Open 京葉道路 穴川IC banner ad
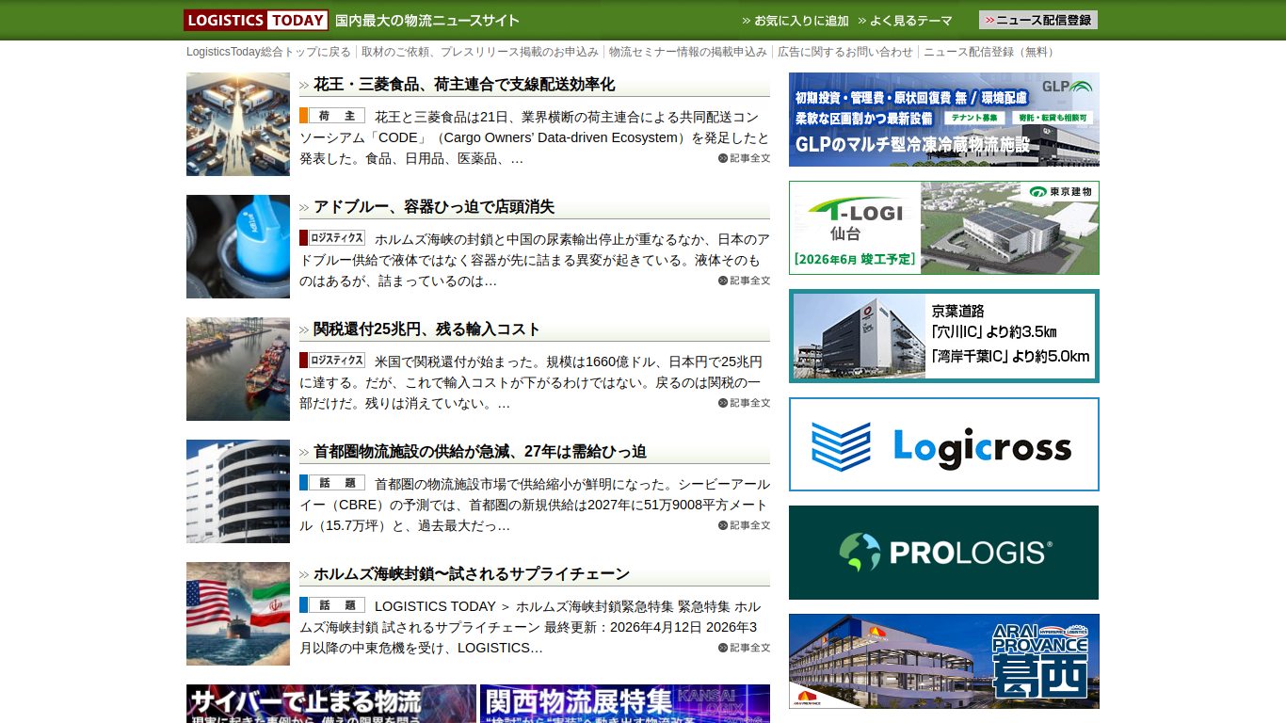Screen dimensions: 1286x723 point(944,336)
